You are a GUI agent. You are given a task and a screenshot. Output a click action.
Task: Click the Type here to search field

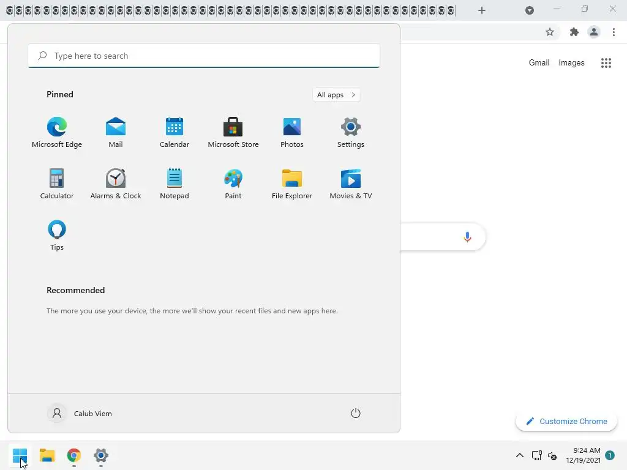[204, 56]
